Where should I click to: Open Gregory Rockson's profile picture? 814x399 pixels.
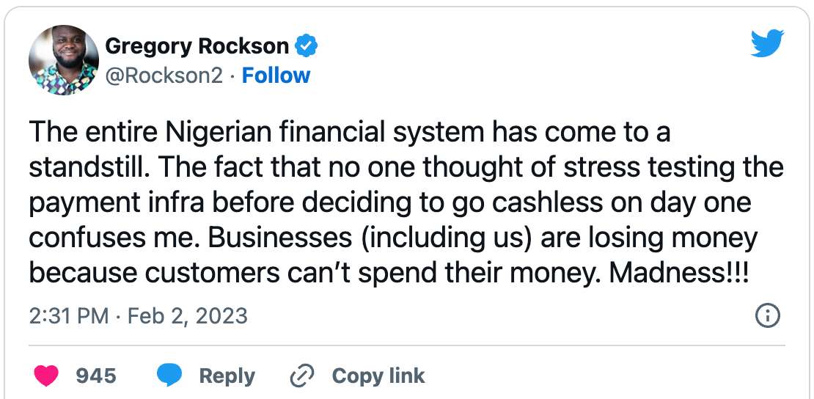[x=64, y=60]
